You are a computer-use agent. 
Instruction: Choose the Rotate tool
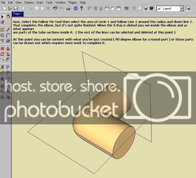(x=2, y=54)
